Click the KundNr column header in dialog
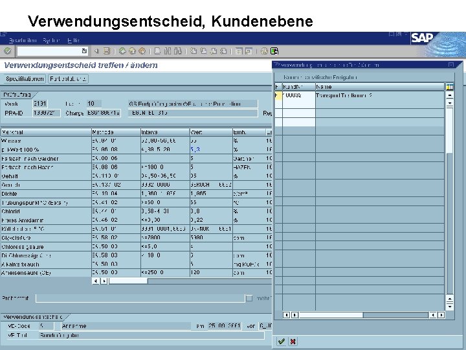The height and width of the screenshot is (350, 466). tap(298, 87)
